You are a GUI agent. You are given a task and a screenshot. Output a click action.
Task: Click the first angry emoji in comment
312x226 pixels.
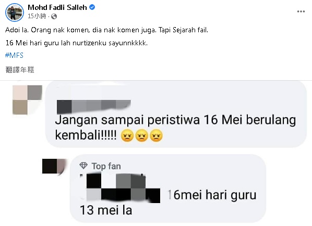(127, 135)
